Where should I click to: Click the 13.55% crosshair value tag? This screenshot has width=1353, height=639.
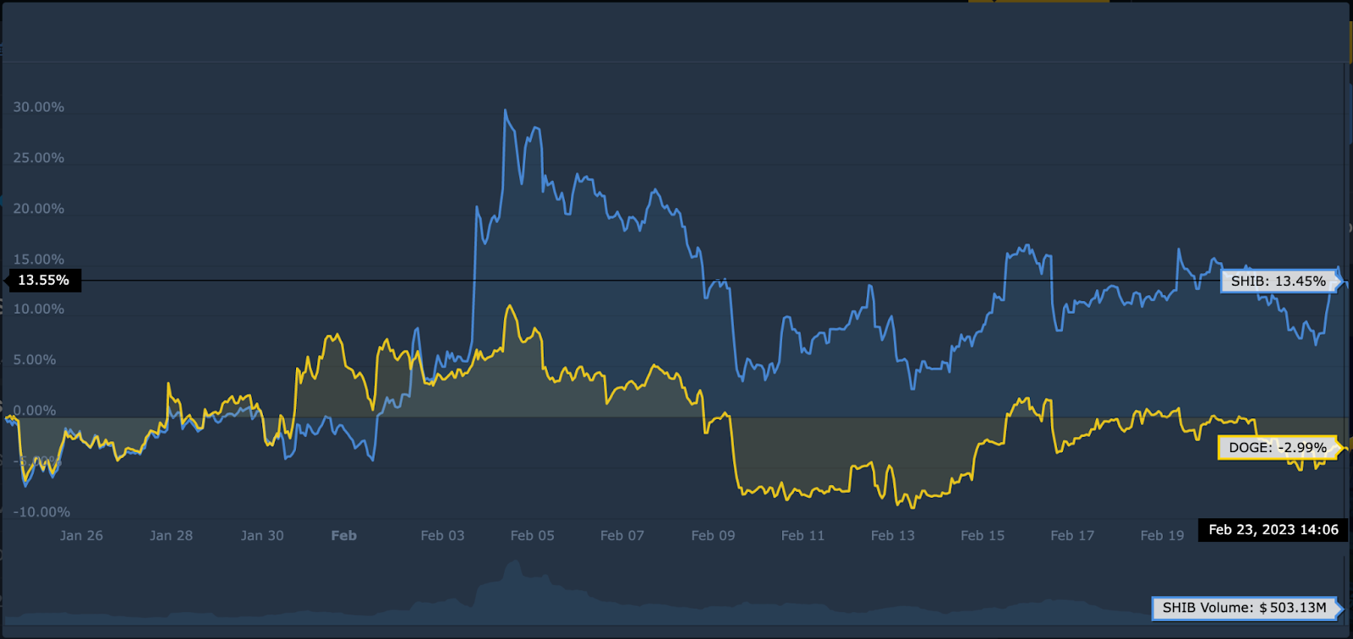pos(43,281)
